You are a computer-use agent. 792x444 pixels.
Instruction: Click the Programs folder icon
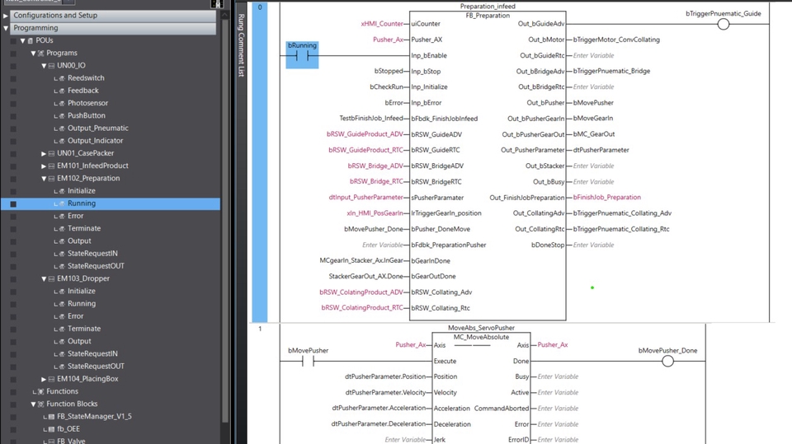coord(41,53)
